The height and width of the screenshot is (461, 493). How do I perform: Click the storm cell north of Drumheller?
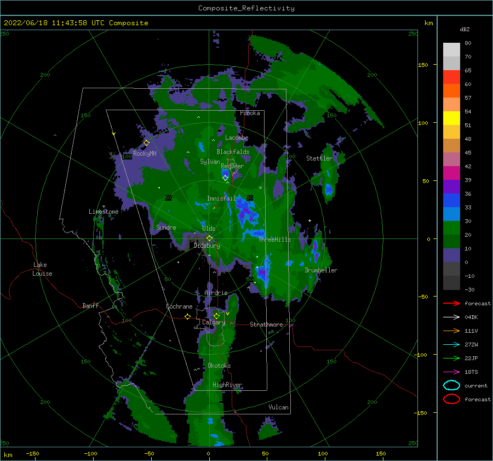point(316,251)
